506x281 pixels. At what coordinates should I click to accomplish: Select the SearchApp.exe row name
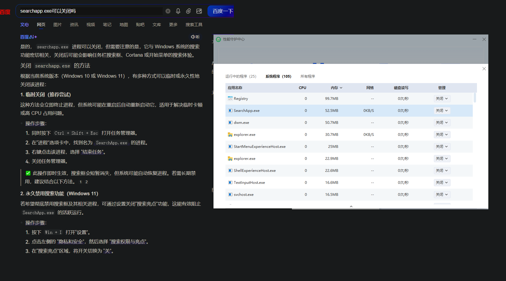tap(247, 111)
